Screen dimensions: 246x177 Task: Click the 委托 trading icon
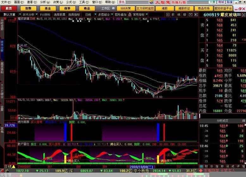[x=122, y=2]
